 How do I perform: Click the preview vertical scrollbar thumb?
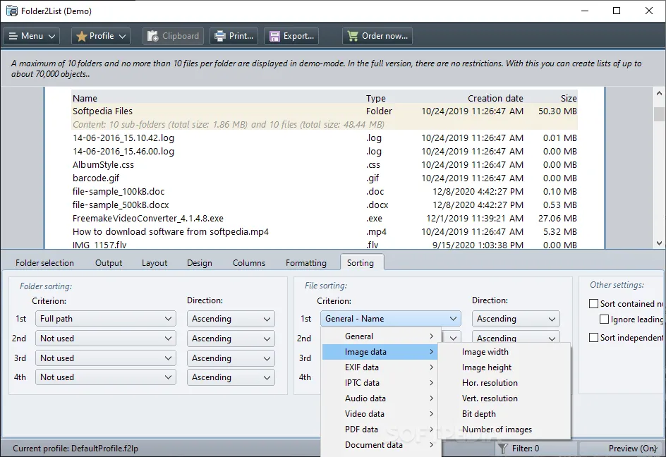pyautogui.click(x=659, y=114)
